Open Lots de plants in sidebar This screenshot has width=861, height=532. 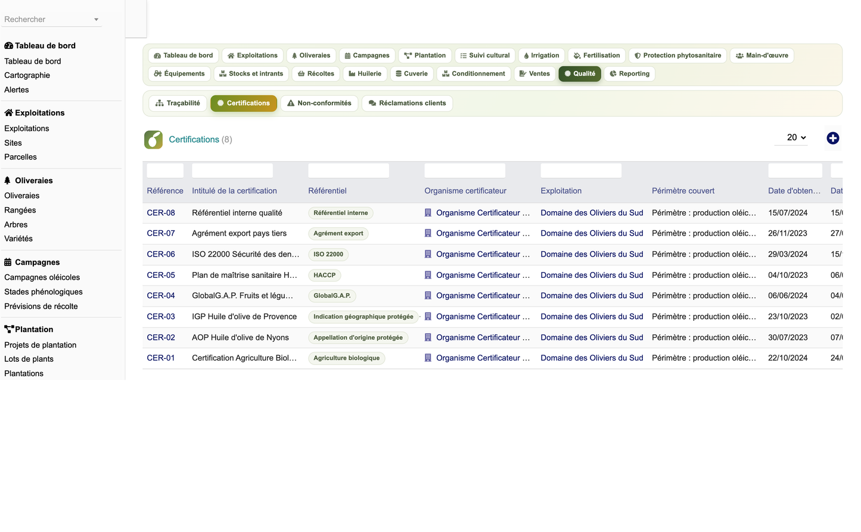click(29, 359)
